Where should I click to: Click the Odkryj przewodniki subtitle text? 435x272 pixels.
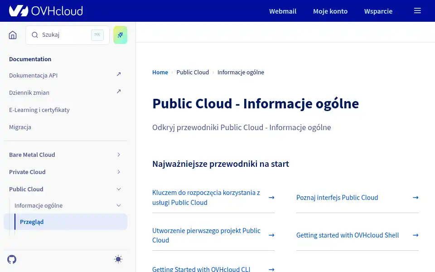point(242,127)
